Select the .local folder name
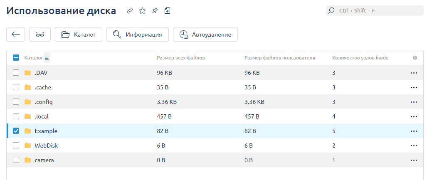The width and height of the screenshot is (427, 180). click(42, 116)
